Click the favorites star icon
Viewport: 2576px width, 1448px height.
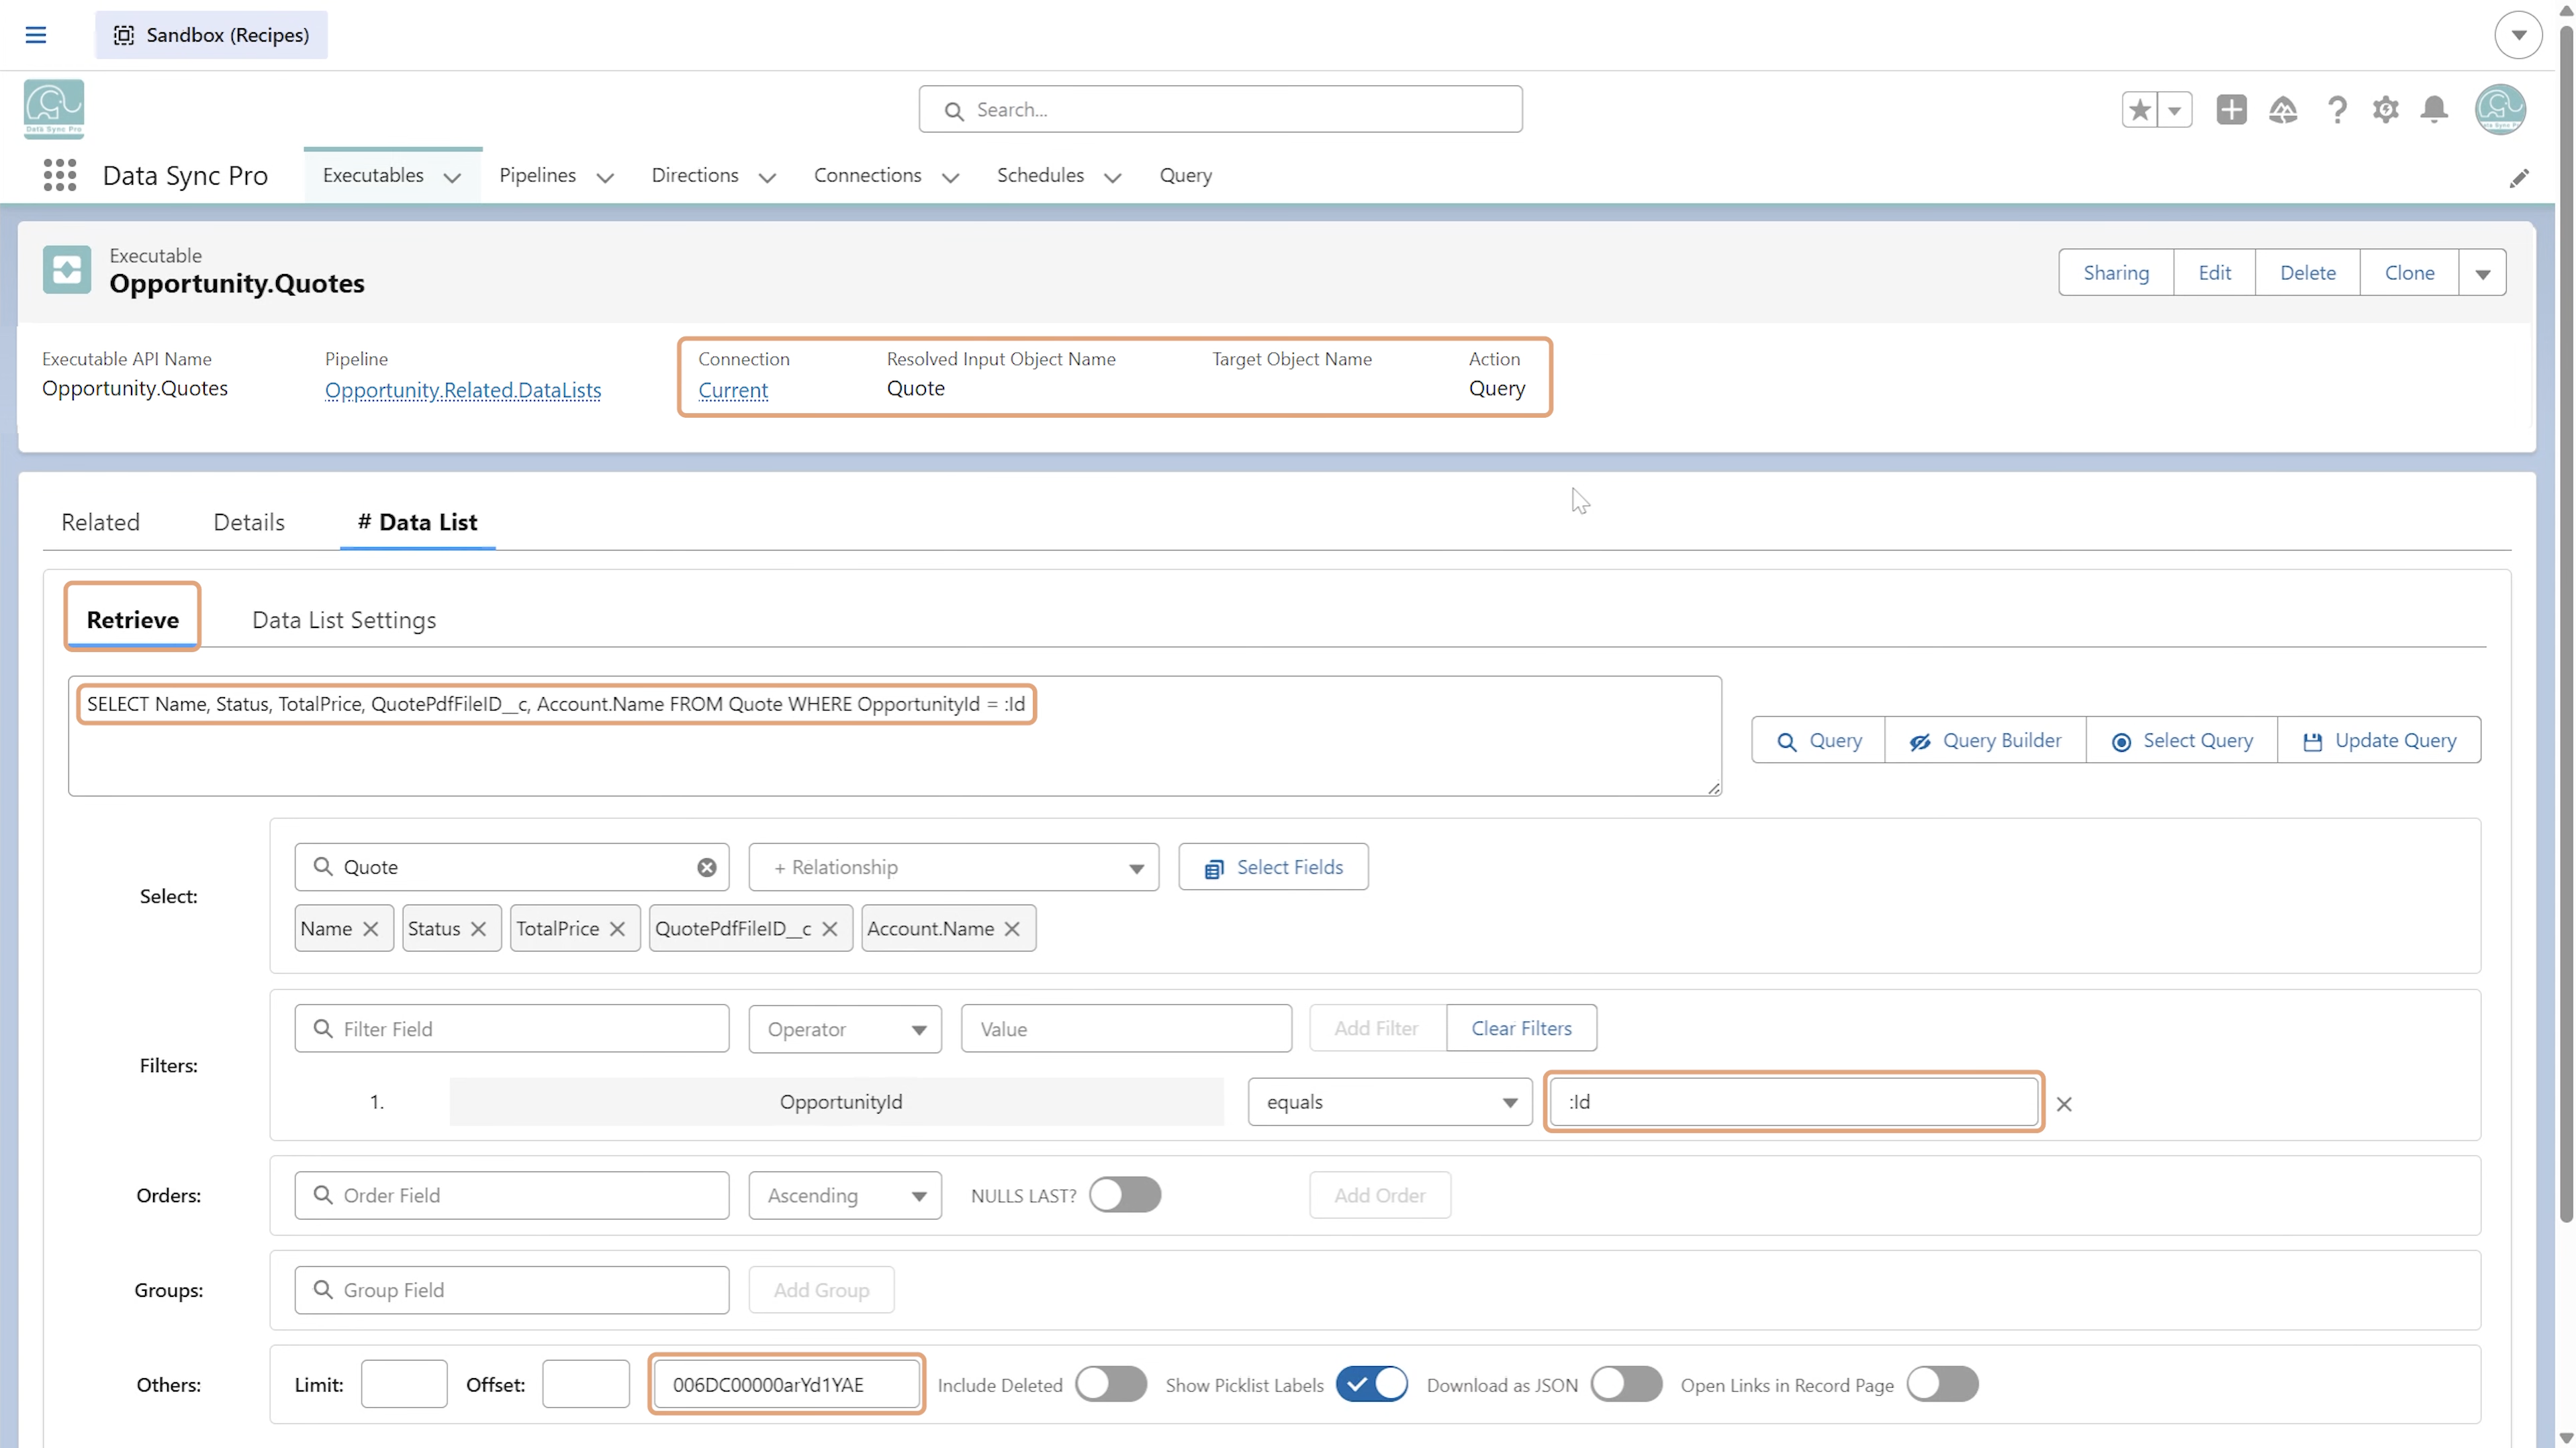tap(2139, 109)
